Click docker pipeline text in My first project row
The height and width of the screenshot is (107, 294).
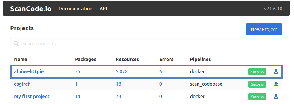click(197, 96)
